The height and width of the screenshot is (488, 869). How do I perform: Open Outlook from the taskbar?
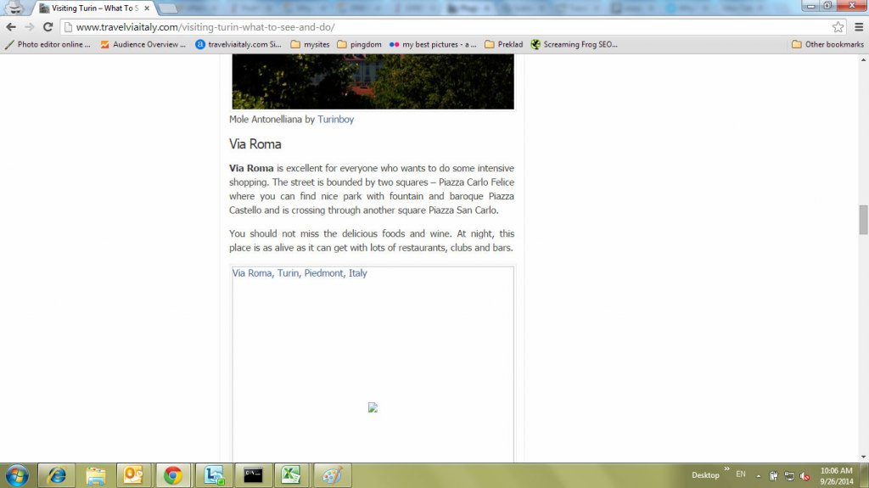pyautogui.click(x=133, y=476)
